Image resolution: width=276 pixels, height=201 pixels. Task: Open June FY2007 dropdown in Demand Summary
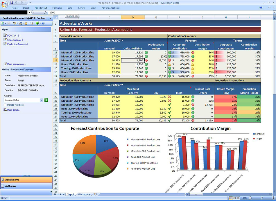[x=122, y=40]
